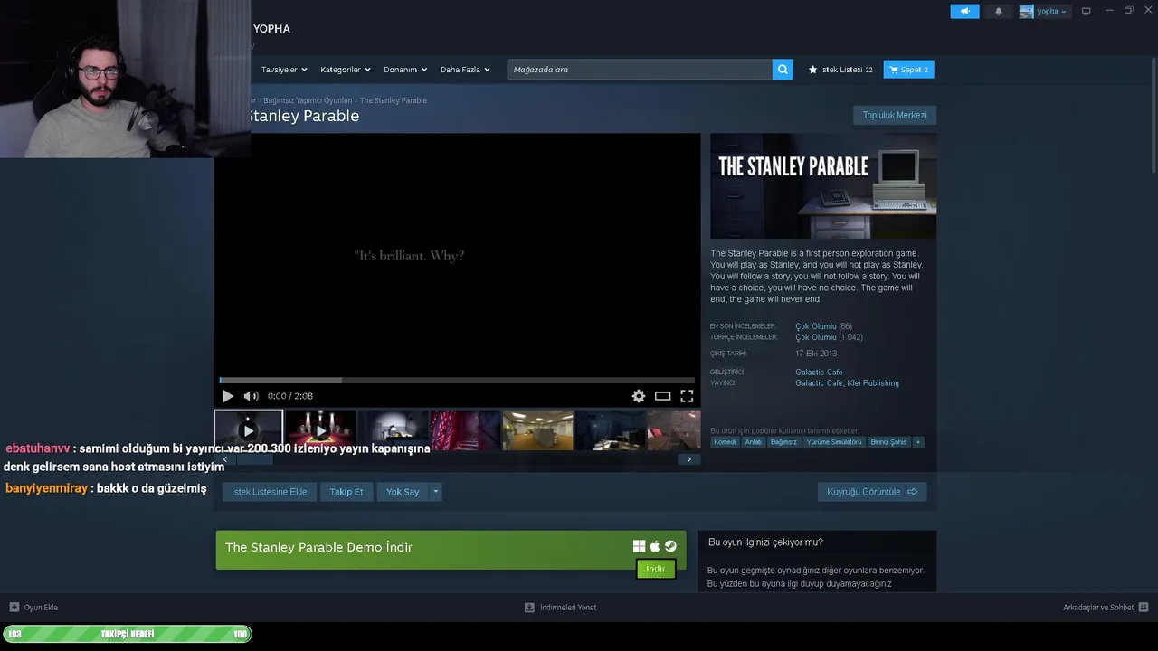Play the trailer video
This screenshot has width=1158, height=651.
[228, 396]
